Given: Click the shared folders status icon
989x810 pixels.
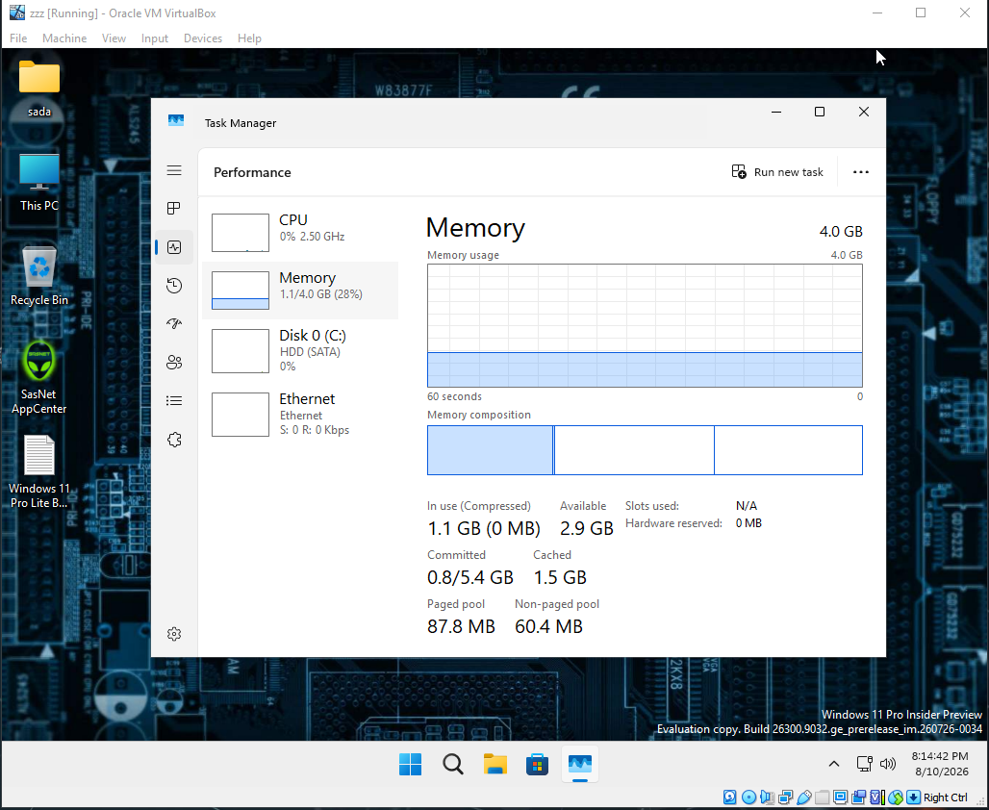Looking at the screenshot, I should pos(822,797).
